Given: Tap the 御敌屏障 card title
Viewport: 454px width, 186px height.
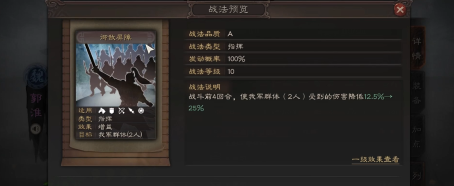Looking at the screenshot, I should 116,37.
